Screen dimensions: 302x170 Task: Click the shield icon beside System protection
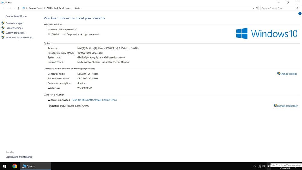3,33
